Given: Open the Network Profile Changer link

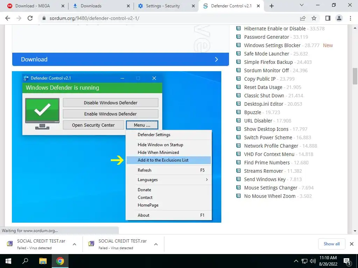Looking at the screenshot, I should [x=271, y=146].
